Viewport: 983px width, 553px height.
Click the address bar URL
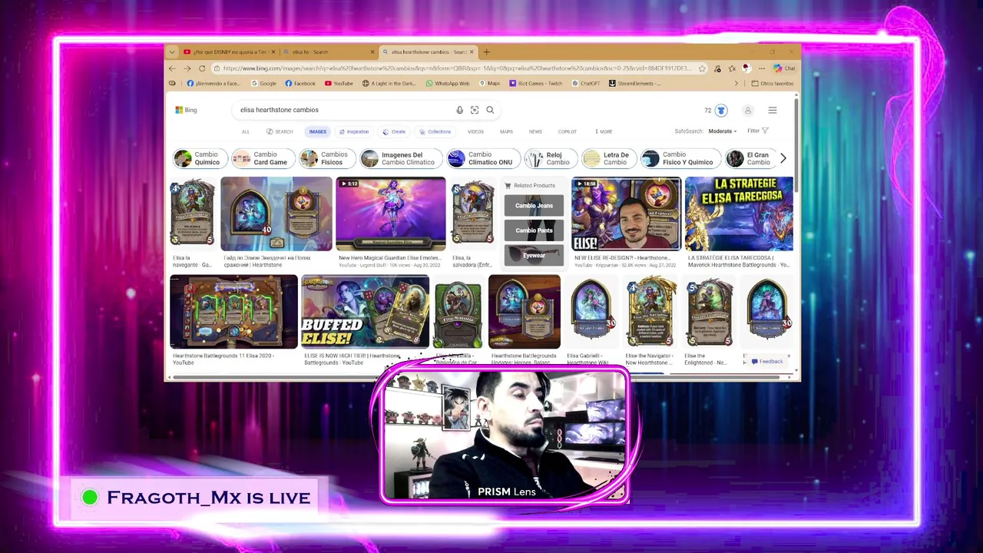(457, 68)
